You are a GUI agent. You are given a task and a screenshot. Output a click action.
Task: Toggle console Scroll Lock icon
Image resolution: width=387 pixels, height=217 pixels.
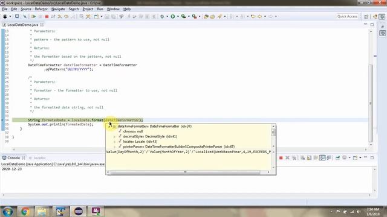point(309,158)
